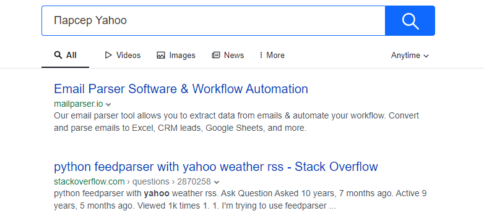Expand the arrow after stackoverflow.com questions 2870258

[x=217, y=182]
